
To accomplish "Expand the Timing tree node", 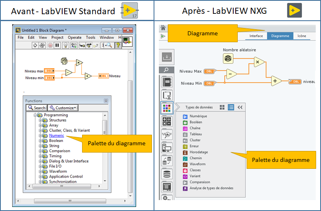I will pyautogui.click(x=40, y=156).
